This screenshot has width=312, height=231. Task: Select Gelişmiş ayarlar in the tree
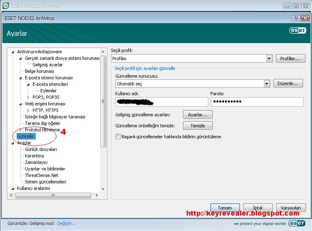pyautogui.click(x=48, y=65)
